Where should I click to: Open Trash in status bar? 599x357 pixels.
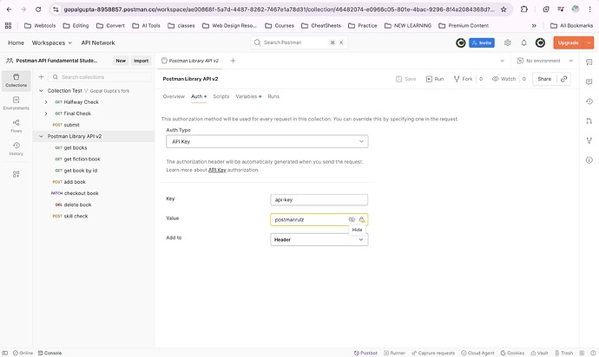pyautogui.click(x=564, y=354)
